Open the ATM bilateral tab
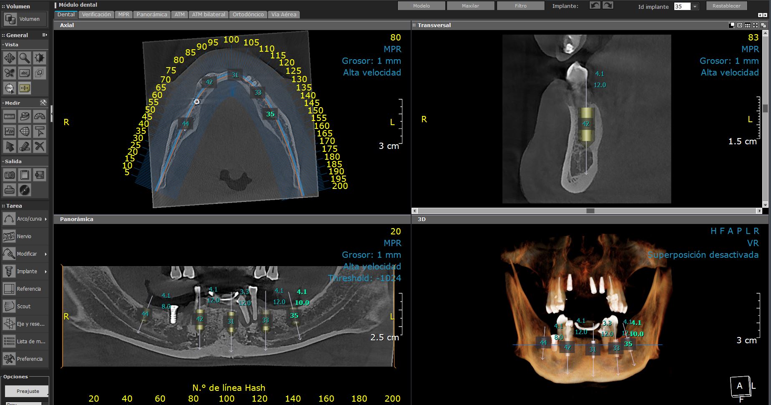 tap(208, 14)
